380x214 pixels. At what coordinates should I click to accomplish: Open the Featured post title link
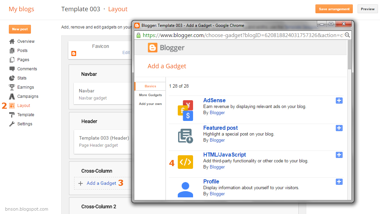coord(220,128)
